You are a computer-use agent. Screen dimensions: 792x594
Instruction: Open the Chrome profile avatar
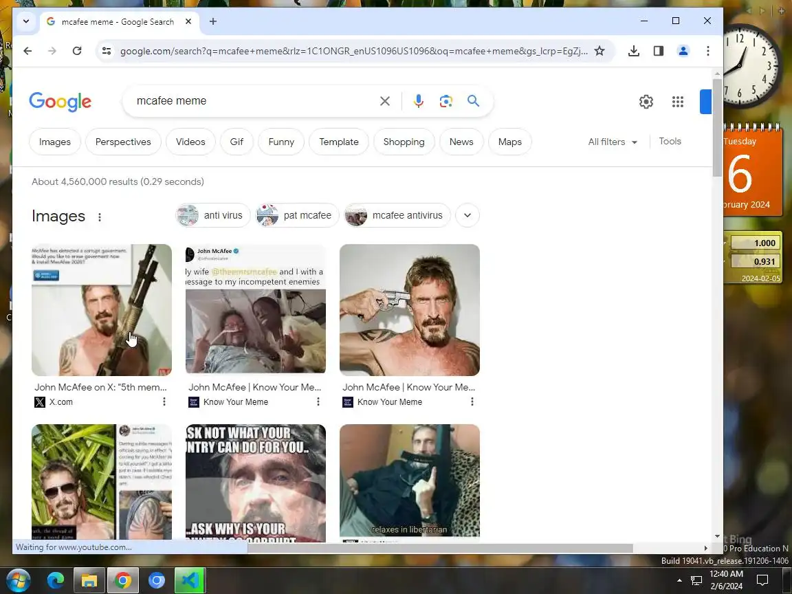point(683,51)
